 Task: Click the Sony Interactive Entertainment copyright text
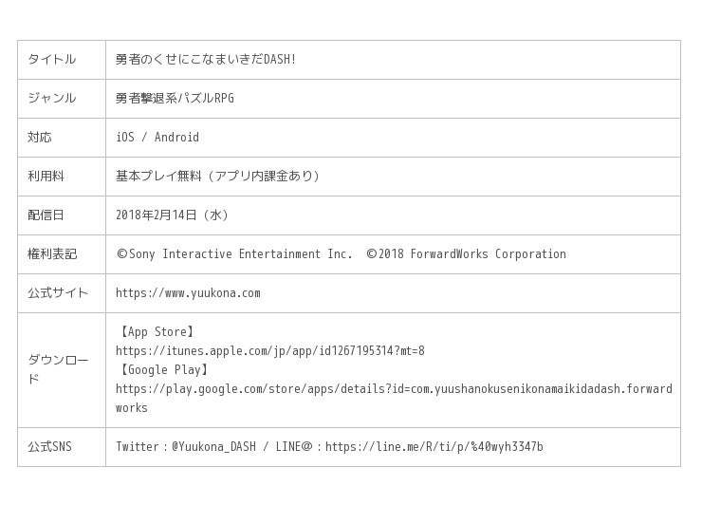click(x=234, y=254)
